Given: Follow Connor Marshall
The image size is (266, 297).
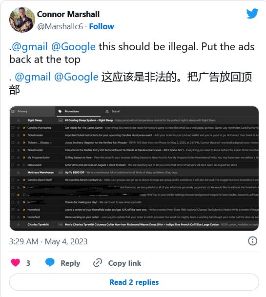Looking at the screenshot, I should point(102,26).
